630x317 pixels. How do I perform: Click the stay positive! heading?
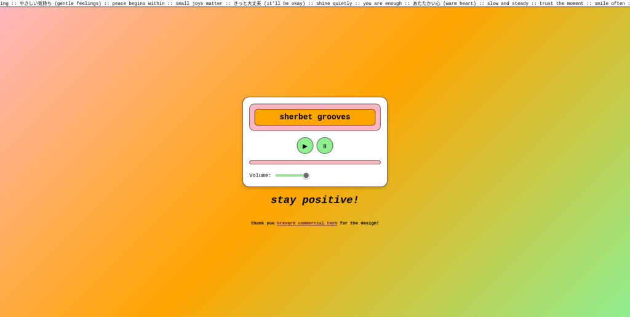tap(314, 200)
